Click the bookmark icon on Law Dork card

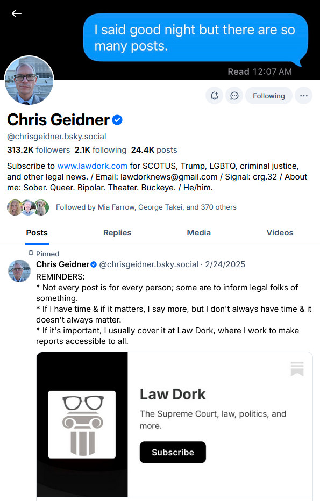pyautogui.click(x=297, y=369)
